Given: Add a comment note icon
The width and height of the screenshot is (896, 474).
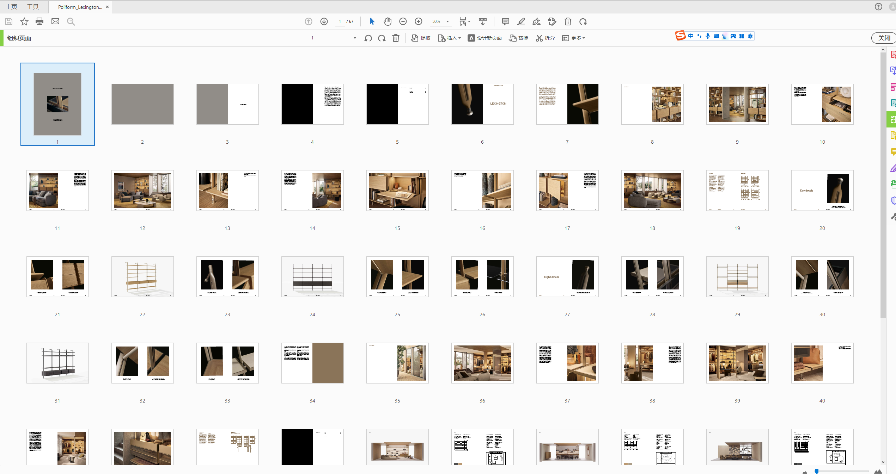Looking at the screenshot, I should (x=505, y=21).
